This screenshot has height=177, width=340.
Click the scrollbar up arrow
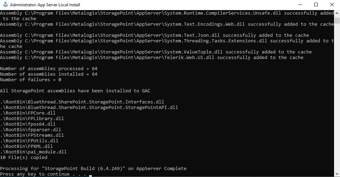(337, 13)
